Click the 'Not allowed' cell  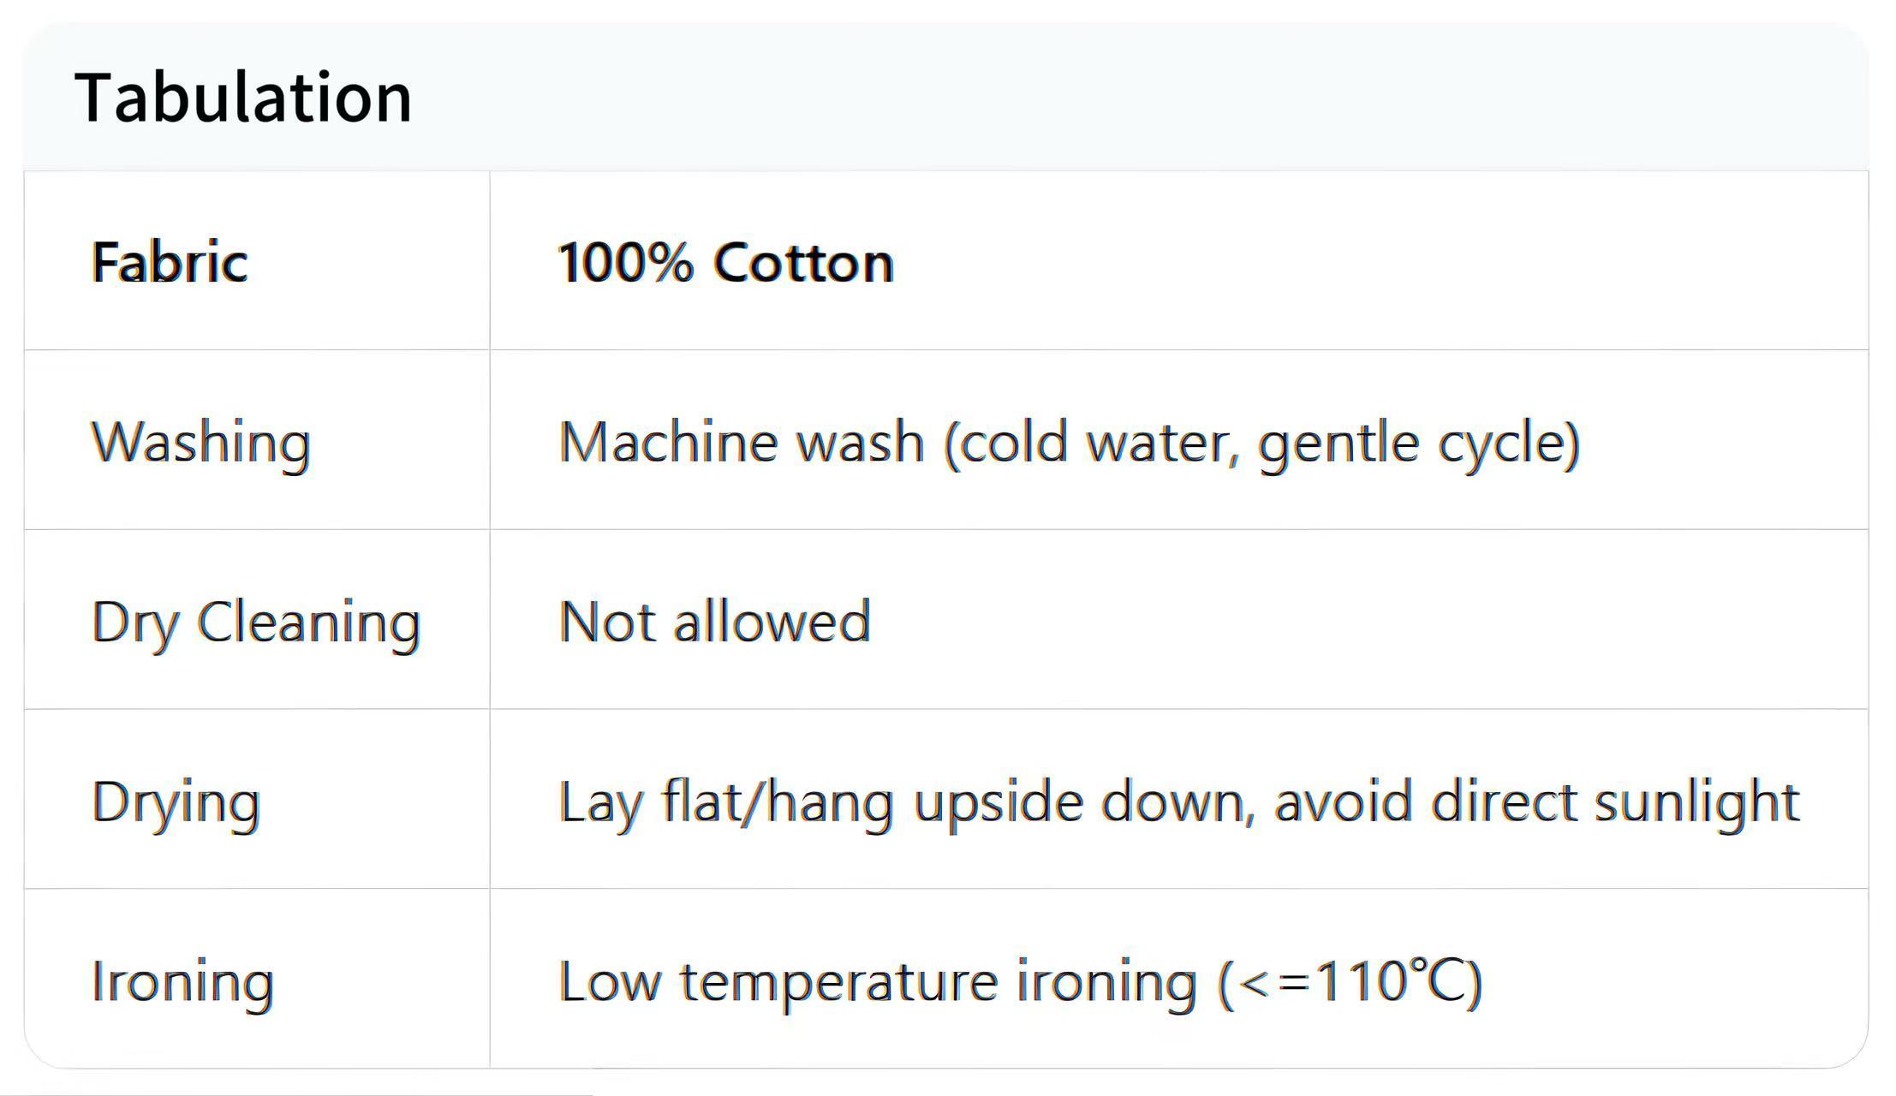(x=714, y=622)
